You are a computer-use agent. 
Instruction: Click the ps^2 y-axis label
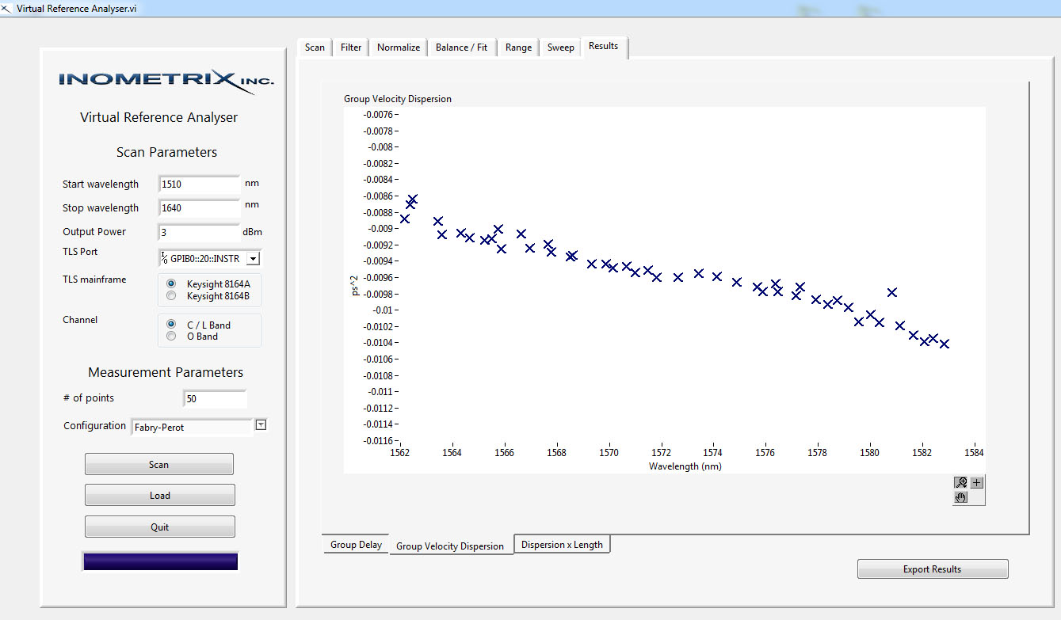[x=354, y=285]
